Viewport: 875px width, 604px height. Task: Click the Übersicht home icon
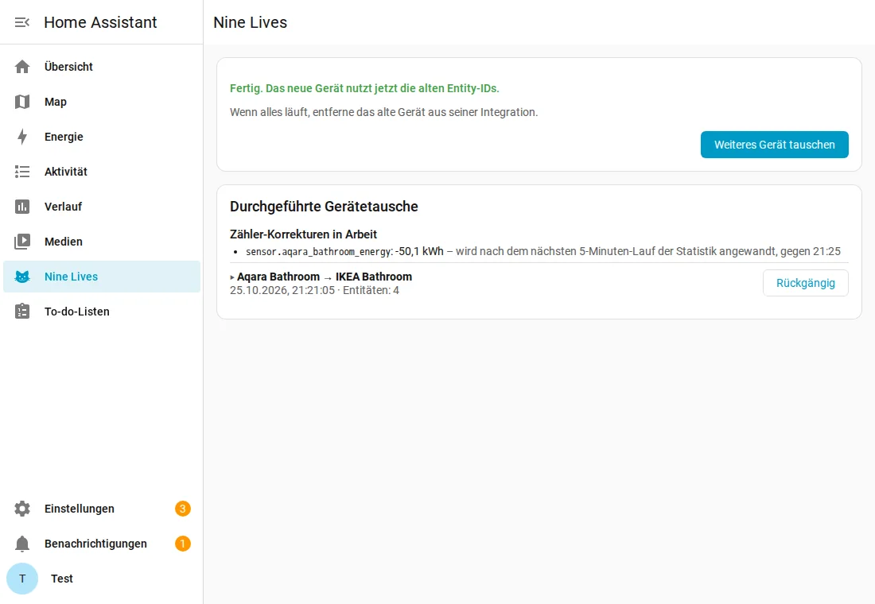[22, 67]
